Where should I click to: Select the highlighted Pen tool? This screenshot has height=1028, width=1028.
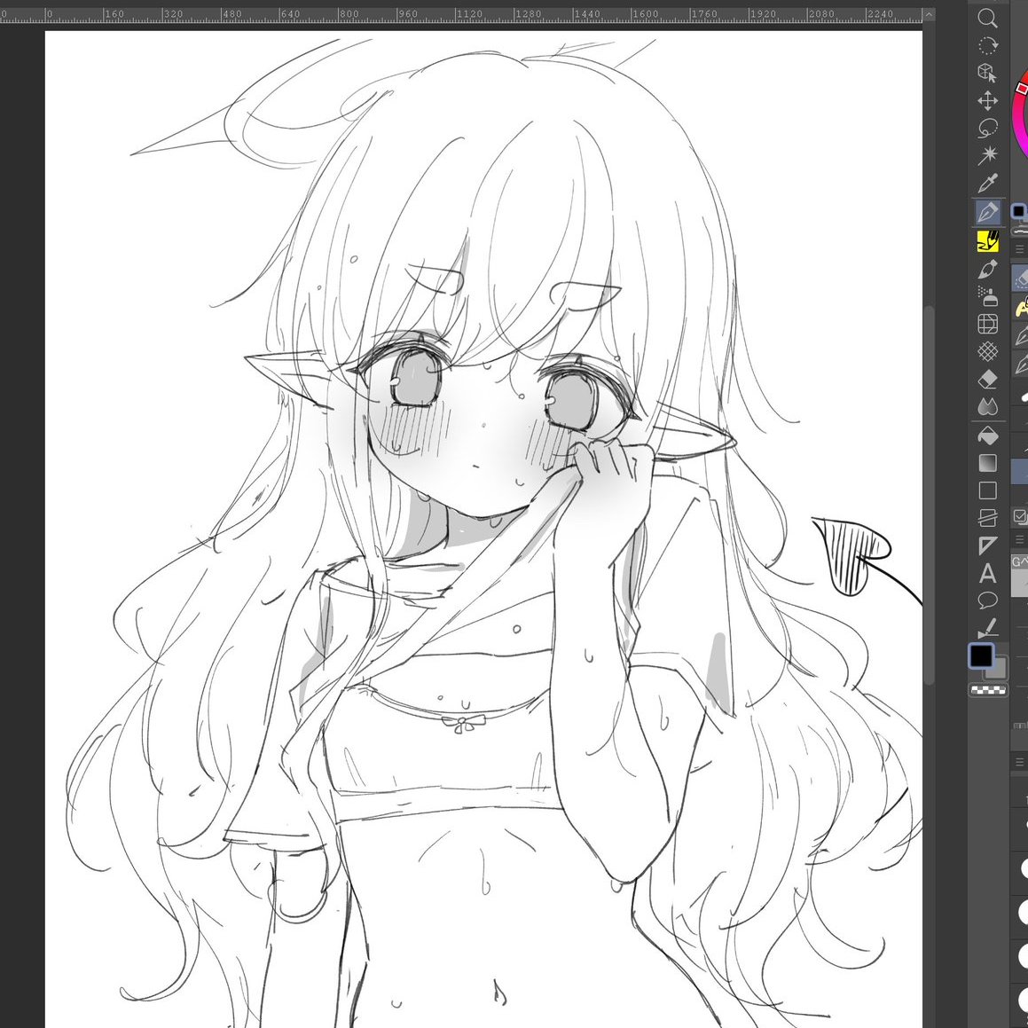(x=987, y=212)
